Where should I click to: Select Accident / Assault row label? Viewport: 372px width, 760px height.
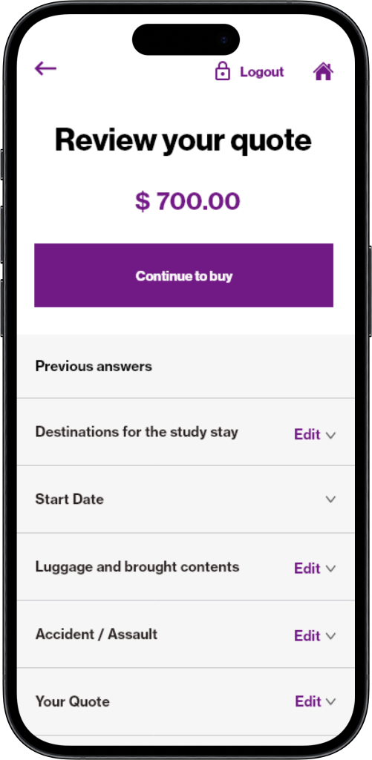click(96, 634)
